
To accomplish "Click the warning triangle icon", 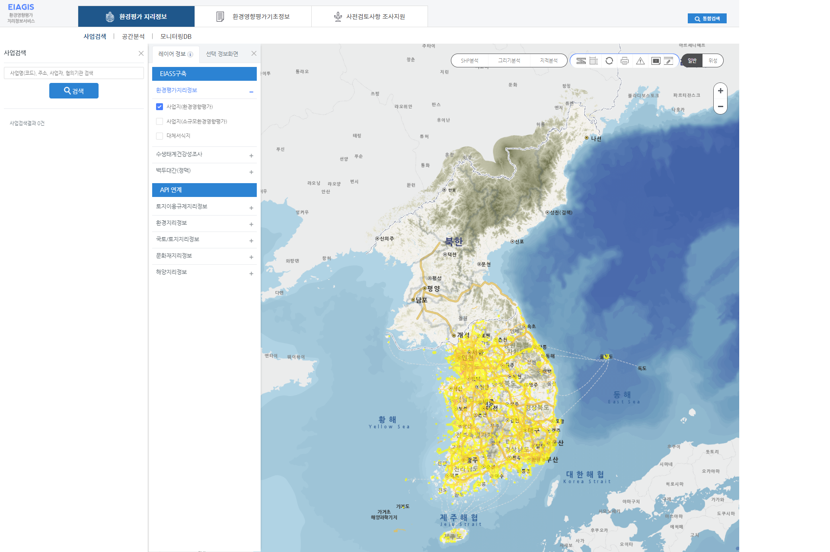I will coord(640,61).
